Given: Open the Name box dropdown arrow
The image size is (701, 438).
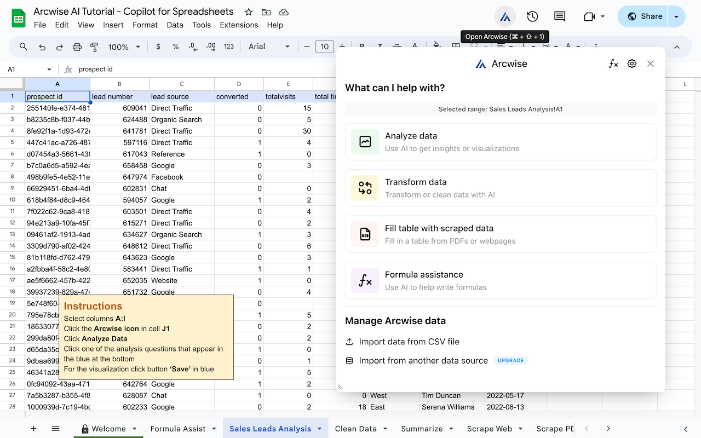Looking at the screenshot, I should (x=49, y=70).
